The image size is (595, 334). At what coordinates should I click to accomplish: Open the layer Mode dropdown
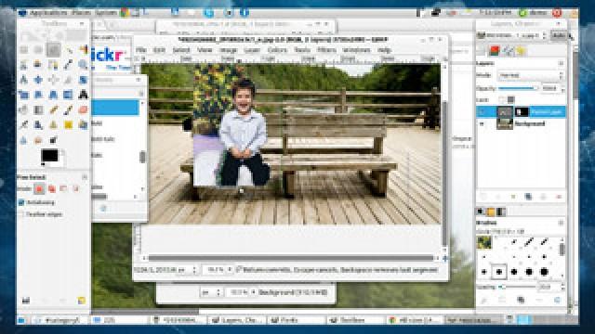tap(531, 75)
